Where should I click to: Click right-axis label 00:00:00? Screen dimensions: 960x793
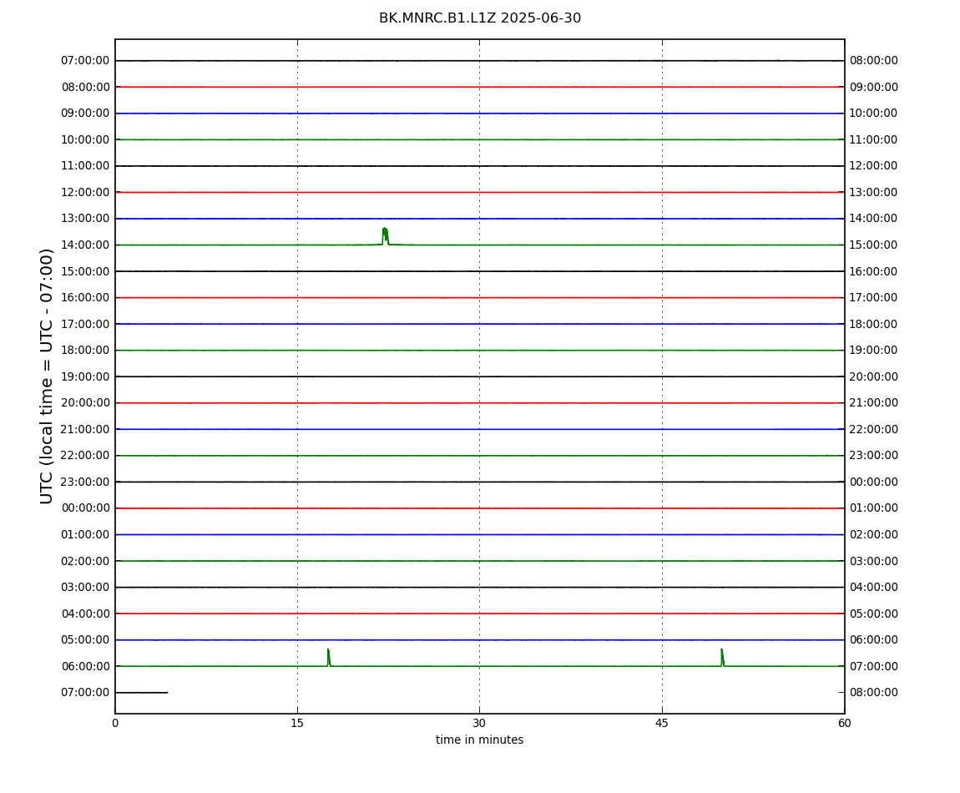coord(874,482)
